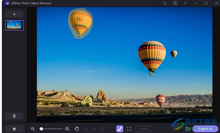The height and width of the screenshot is (133, 220).
Task: Go to home screen button
Action: 14,129
